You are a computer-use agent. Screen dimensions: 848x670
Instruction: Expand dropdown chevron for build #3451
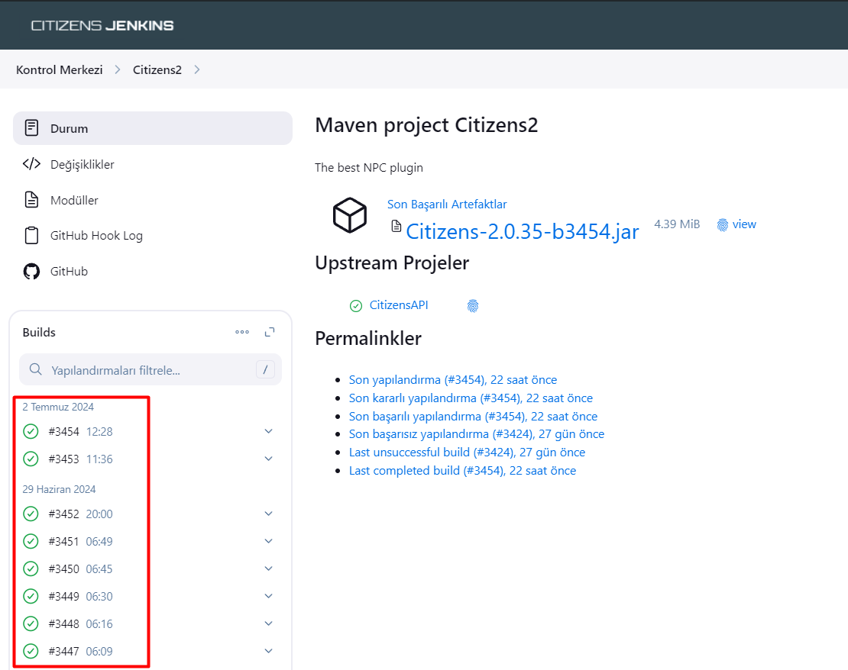coord(268,541)
